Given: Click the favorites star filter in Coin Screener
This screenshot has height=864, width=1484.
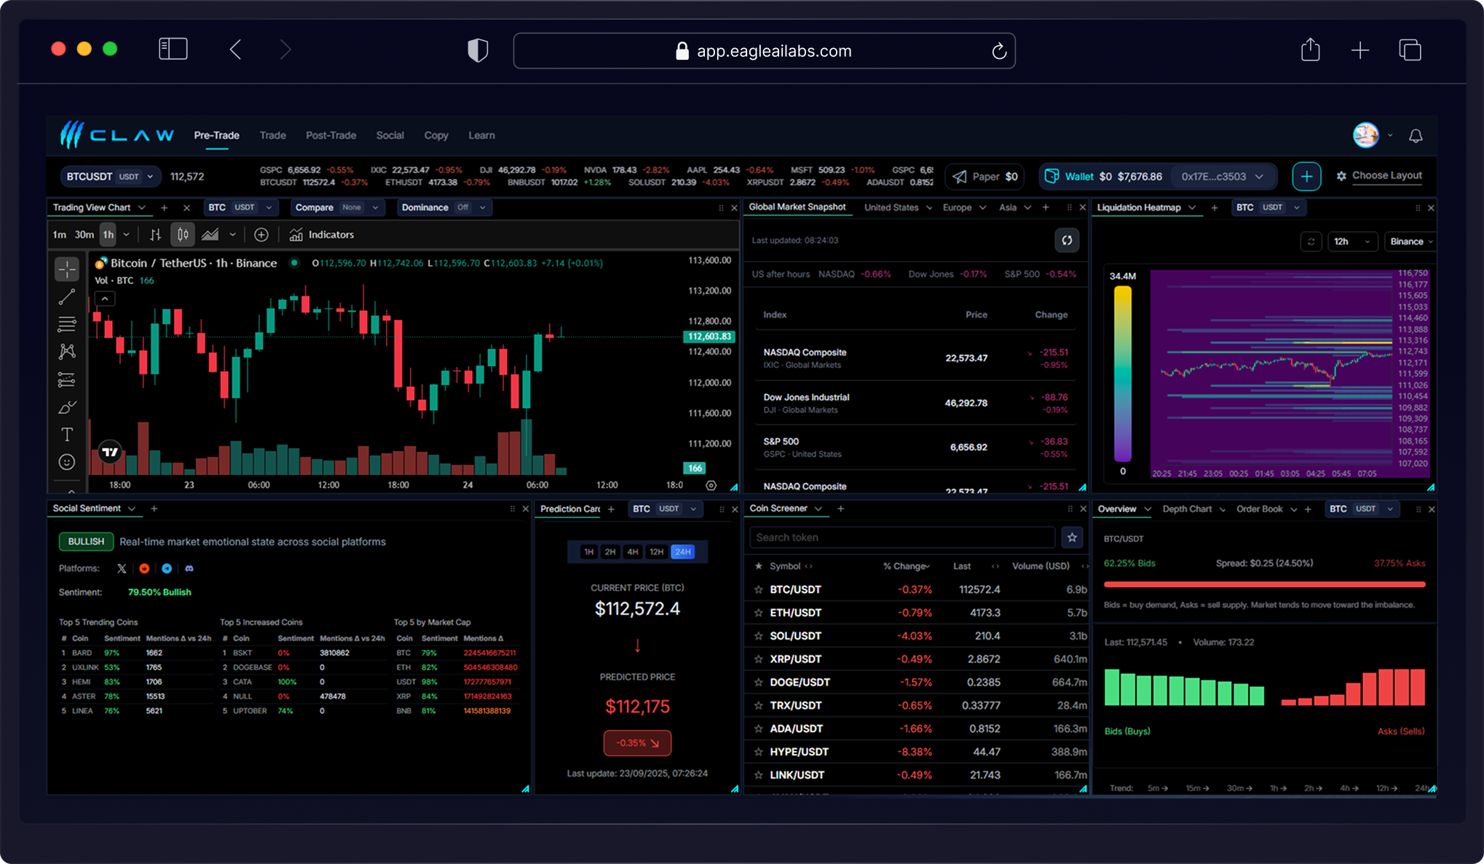Looking at the screenshot, I should pos(1072,538).
